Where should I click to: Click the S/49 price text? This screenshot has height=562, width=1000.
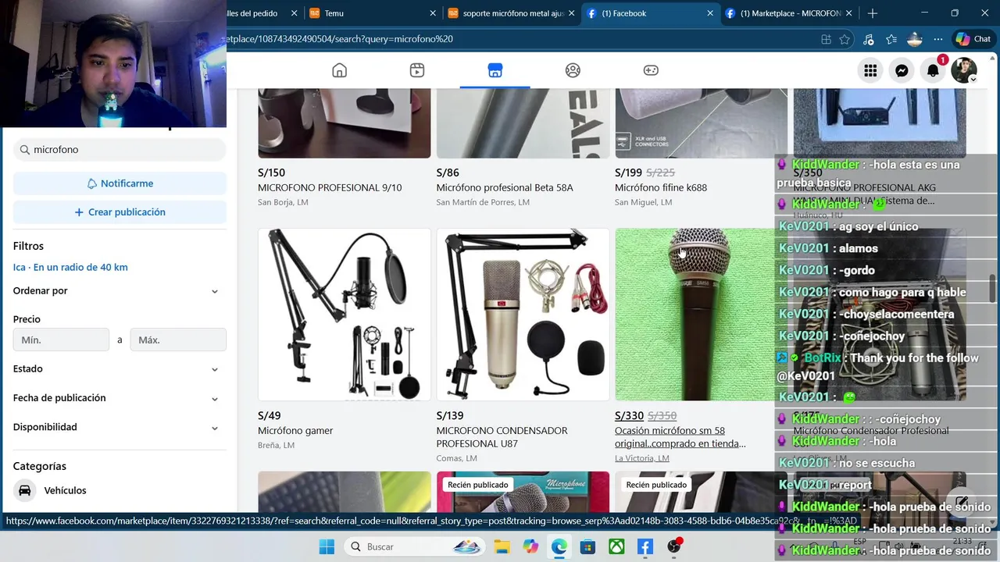(x=270, y=416)
